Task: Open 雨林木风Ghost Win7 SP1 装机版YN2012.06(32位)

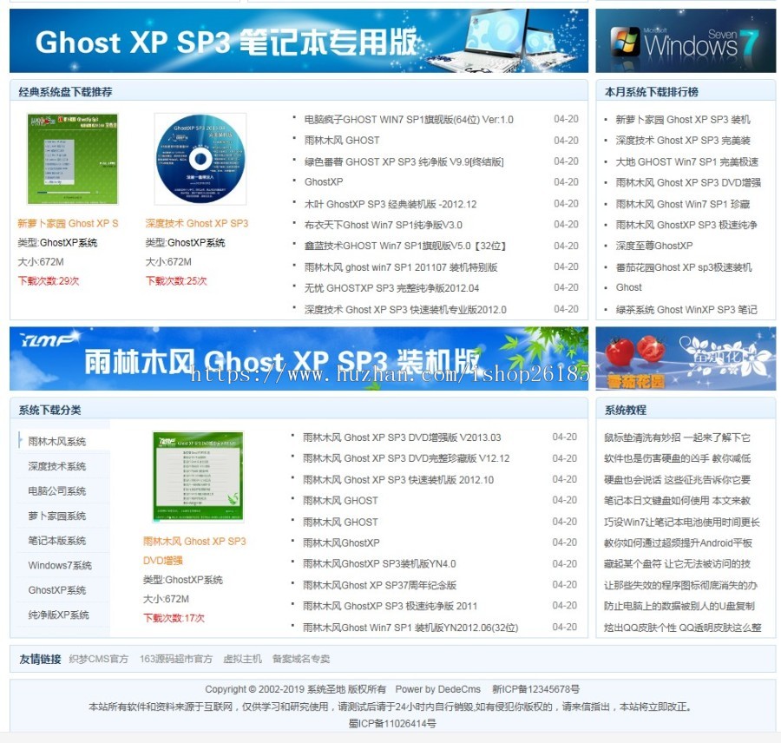Action: 410,628
